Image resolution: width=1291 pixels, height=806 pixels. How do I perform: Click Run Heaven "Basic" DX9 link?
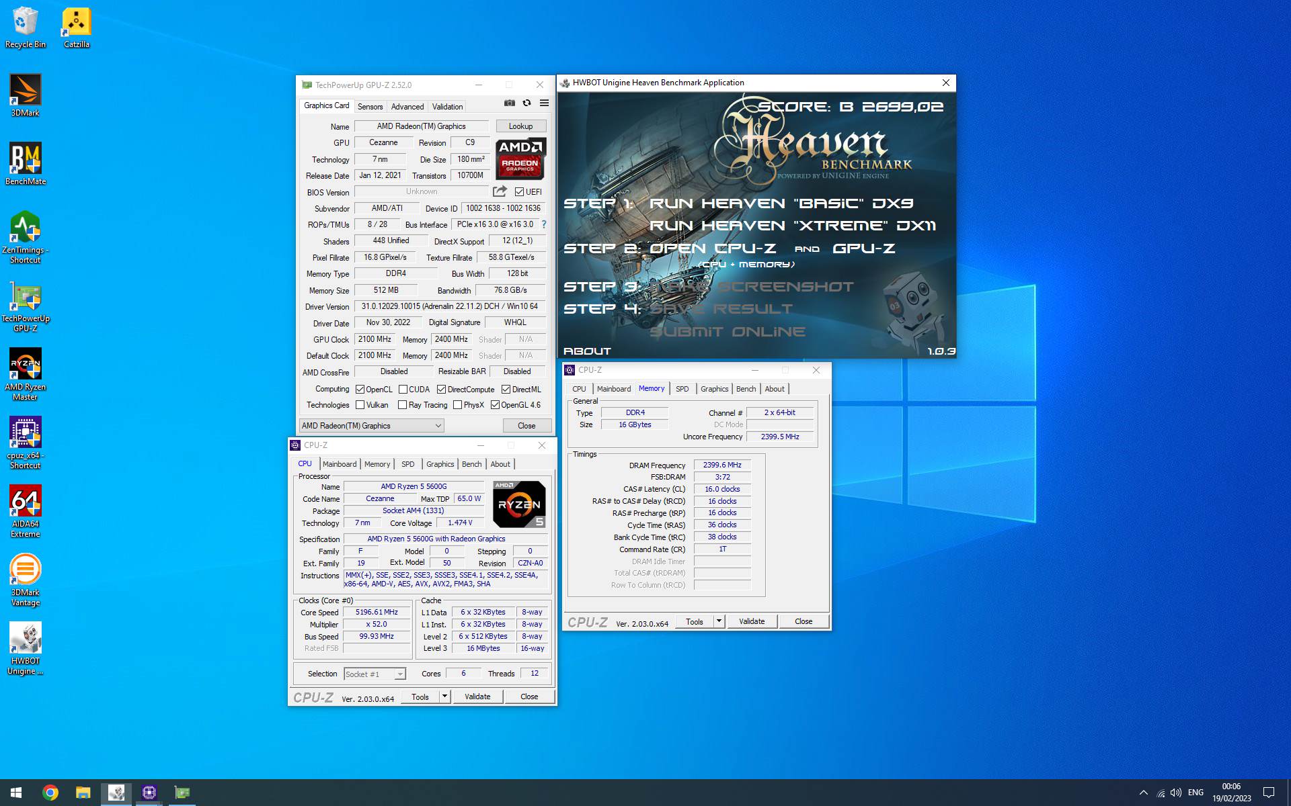coord(781,204)
